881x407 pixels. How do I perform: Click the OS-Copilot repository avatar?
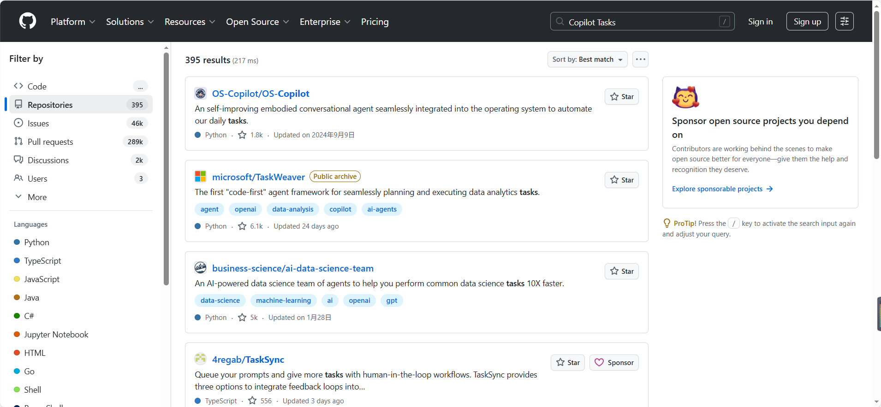click(200, 94)
